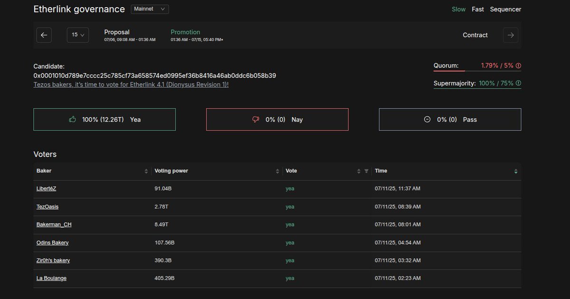Open LibertéZ baker link
The height and width of the screenshot is (299, 570).
click(x=47, y=188)
